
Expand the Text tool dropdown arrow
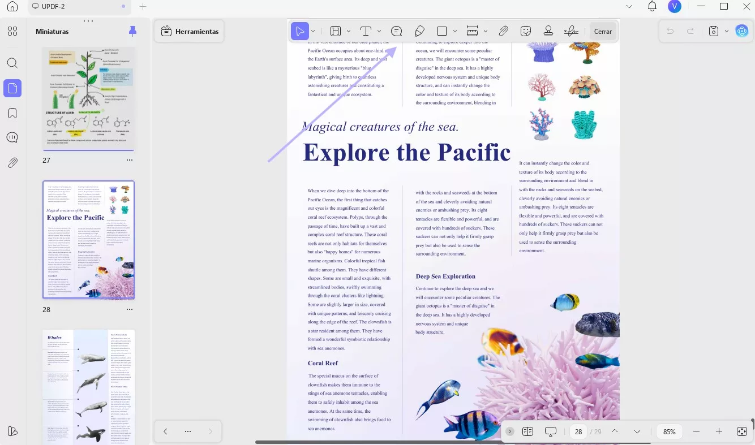click(x=379, y=31)
